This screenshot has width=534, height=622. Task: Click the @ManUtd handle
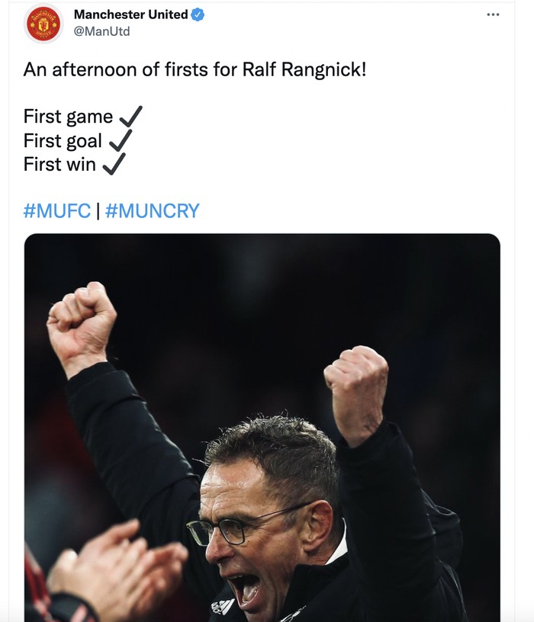tap(101, 31)
